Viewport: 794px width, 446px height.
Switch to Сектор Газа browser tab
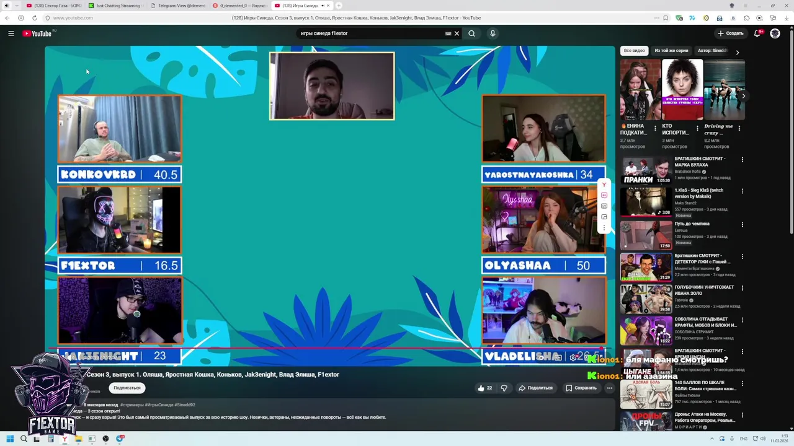(53, 6)
